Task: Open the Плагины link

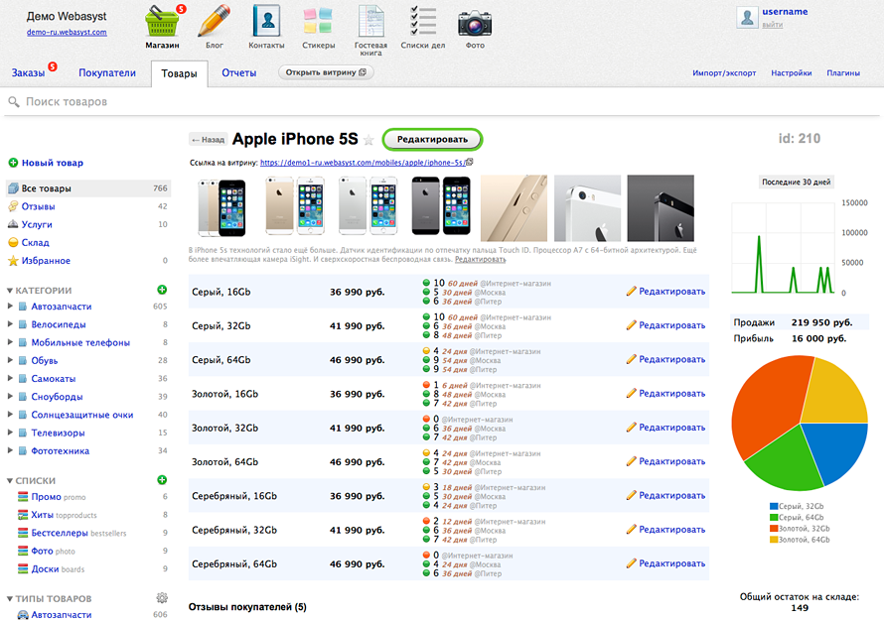Action: click(x=843, y=73)
